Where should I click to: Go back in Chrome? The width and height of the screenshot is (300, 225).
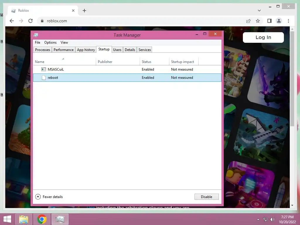pos(12,21)
